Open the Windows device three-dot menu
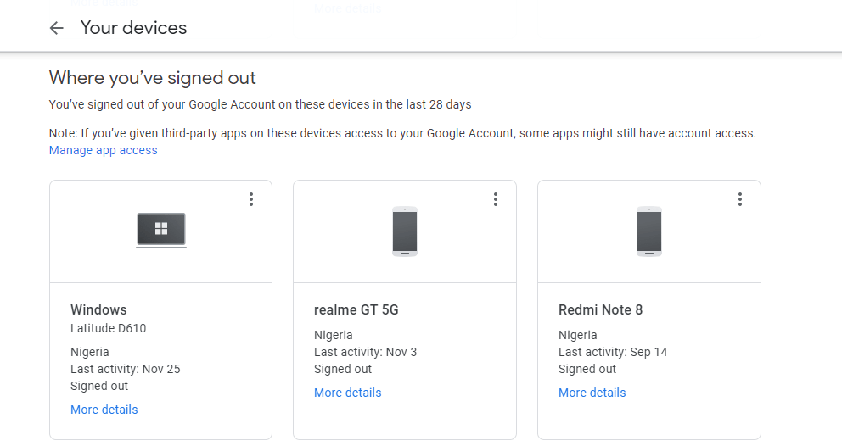The width and height of the screenshot is (842, 446). coord(251,199)
